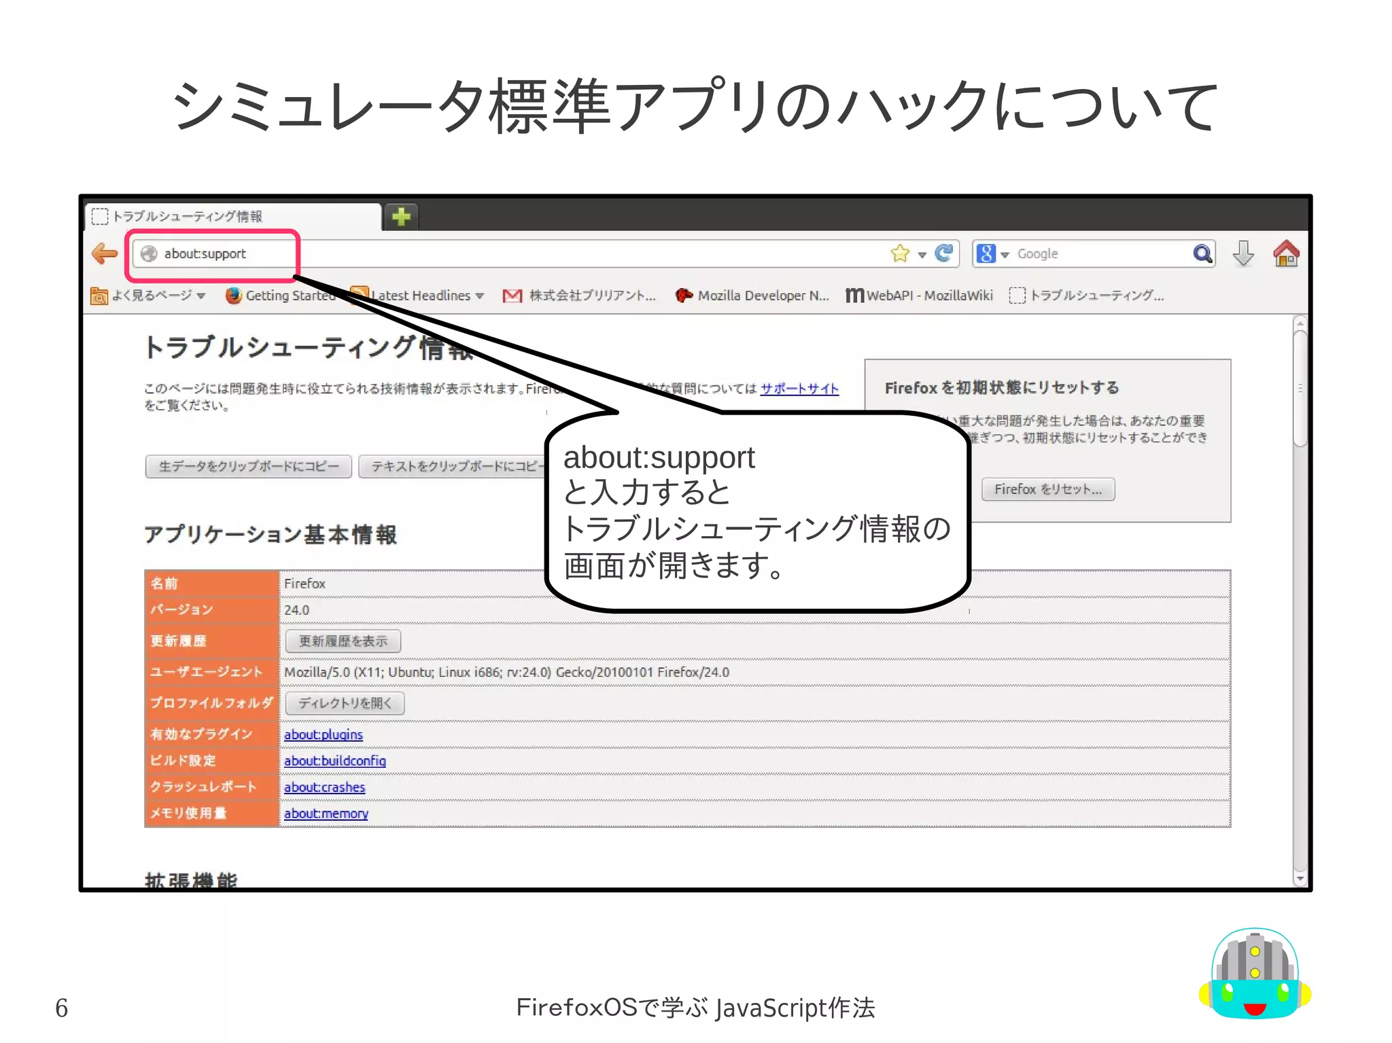Screen dimensions: 1392x1043
Task: Open the about:buildconfig link
Action: pos(335,761)
